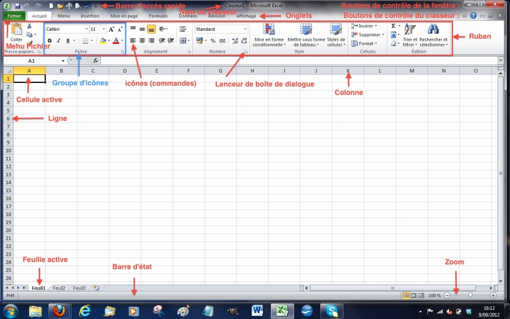Toggle wrap text in the Alignement group
Screen dimensions: 510x319
coord(183,29)
